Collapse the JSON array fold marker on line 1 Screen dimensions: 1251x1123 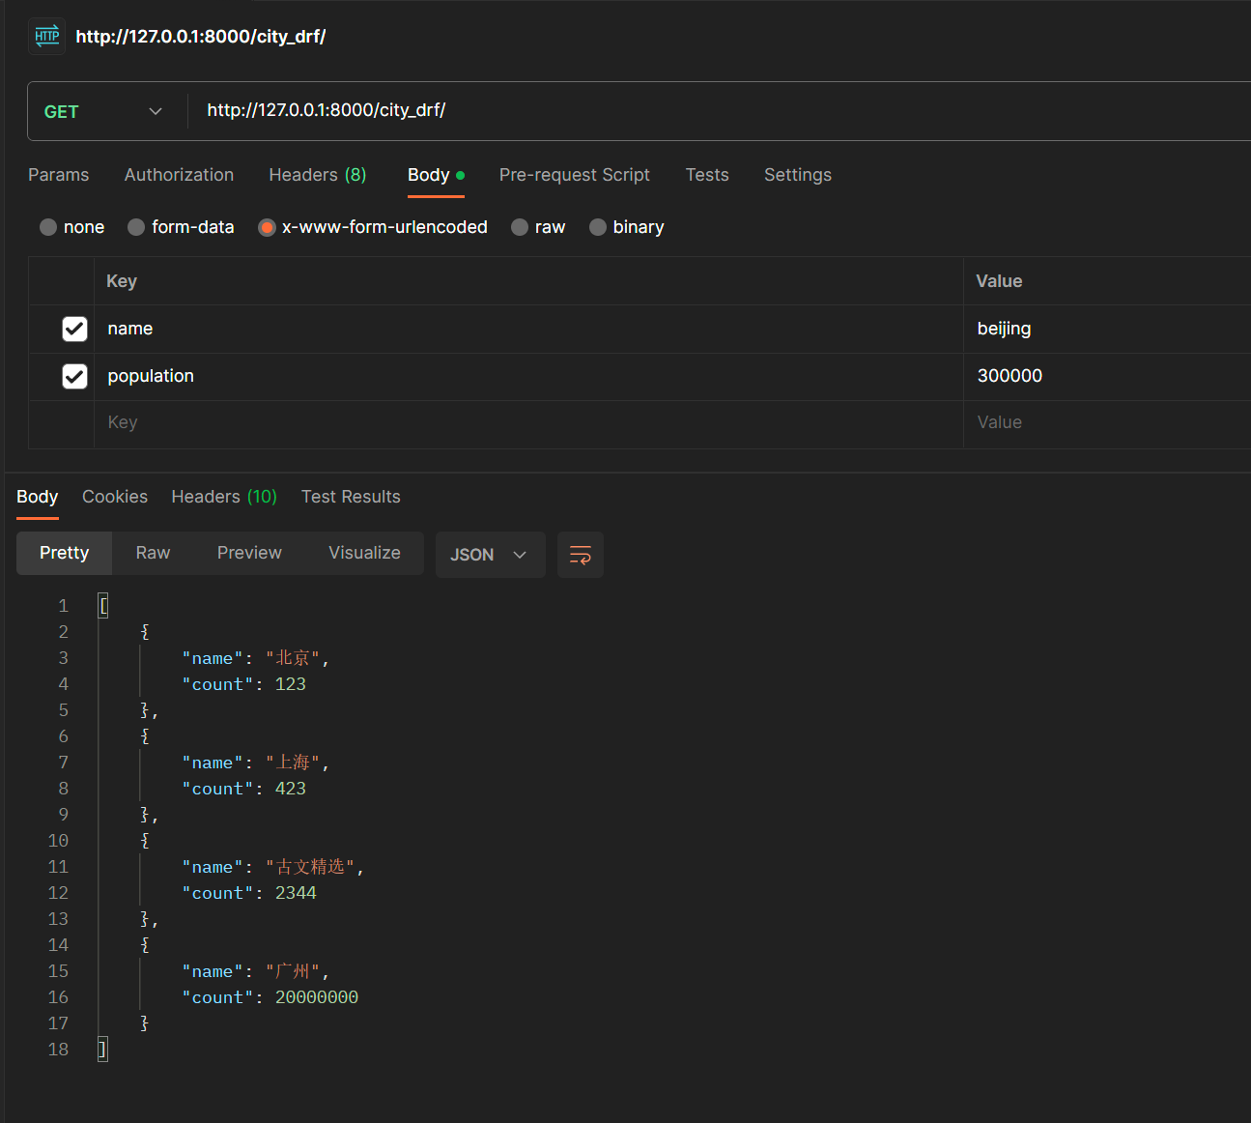click(x=102, y=604)
